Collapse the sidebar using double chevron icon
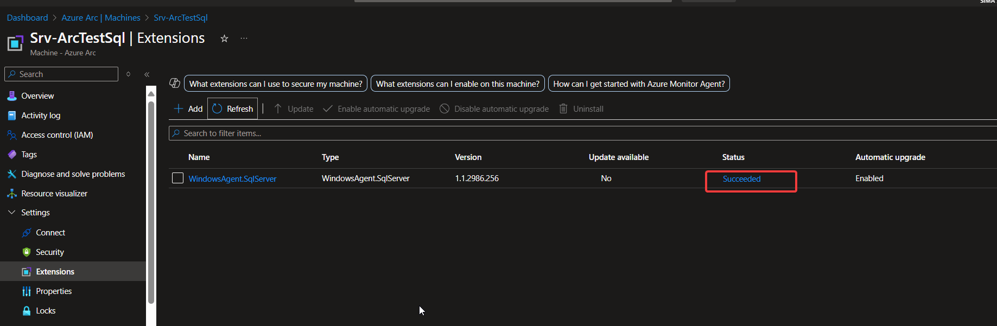Viewport: 997px width, 326px height. (x=147, y=74)
